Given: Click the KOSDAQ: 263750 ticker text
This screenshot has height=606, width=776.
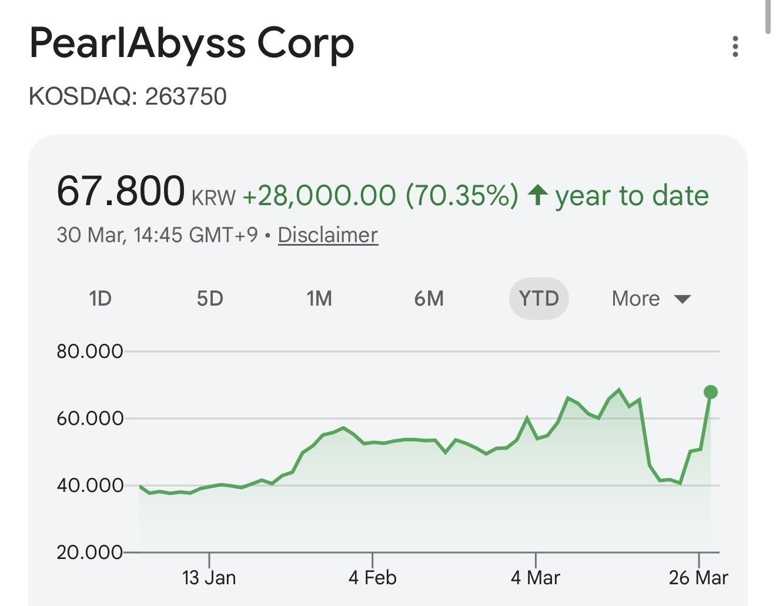Looking at the screenshot, I should pyautogui.click(x=128, y=96).
